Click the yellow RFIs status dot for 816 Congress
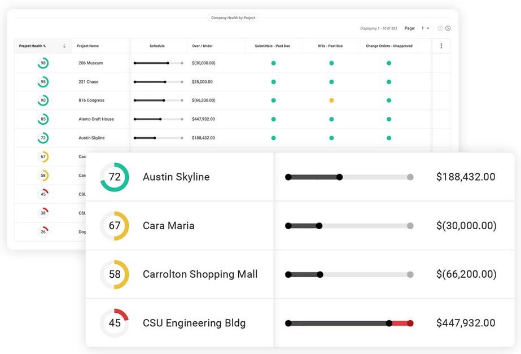Viewport: 521px width, 354px height. click(x=331, y=100)
